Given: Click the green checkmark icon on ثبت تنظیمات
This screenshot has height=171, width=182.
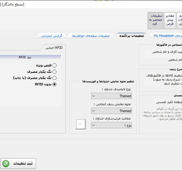Looking at the screenshot, I should point(6,164).
